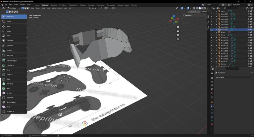Screen dimensions: 254x137
Task: Choose the Poly Build tool
Action: click(x=14, y=84)
